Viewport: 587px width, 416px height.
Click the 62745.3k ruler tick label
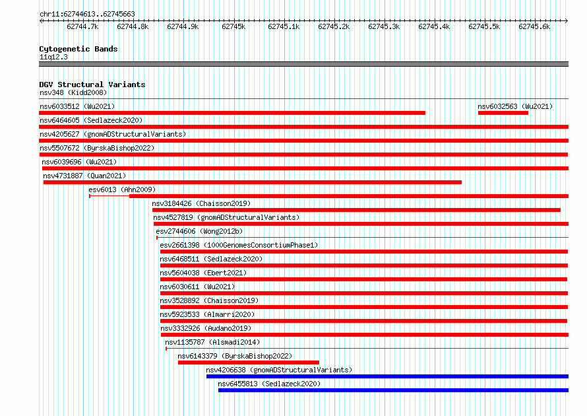[x=384, y=26]
